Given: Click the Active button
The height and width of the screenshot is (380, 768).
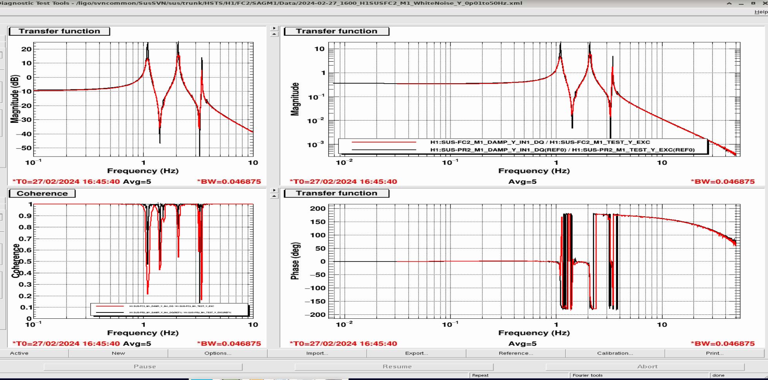Looking at the screenshot, I should tap(19, 353).
